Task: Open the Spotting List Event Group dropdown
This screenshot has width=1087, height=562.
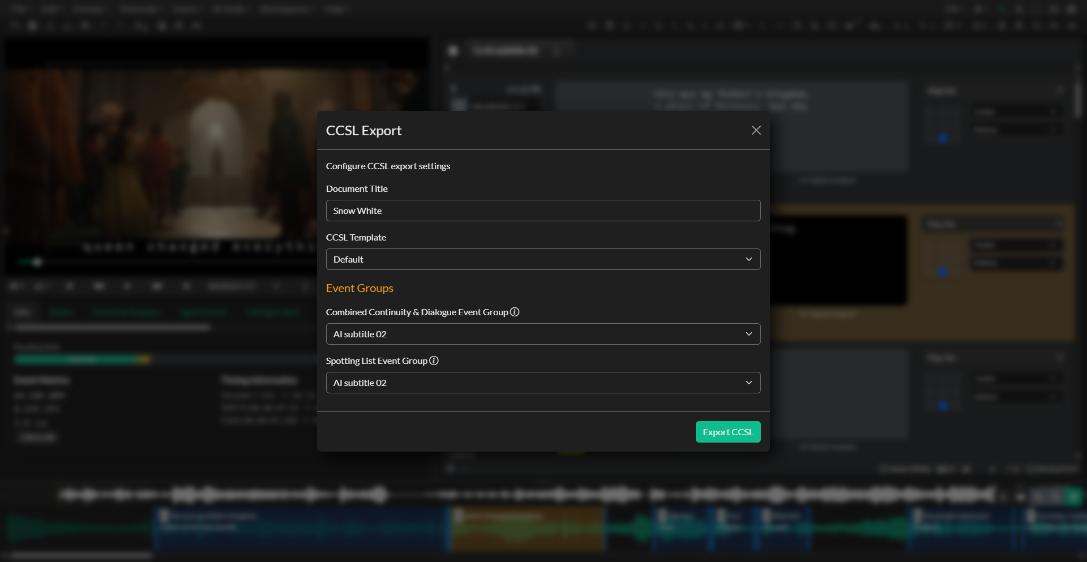Action: (543, 383)
